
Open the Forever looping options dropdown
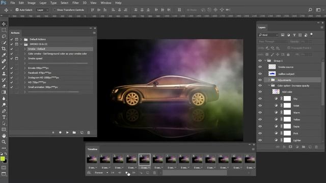point(101,173)
